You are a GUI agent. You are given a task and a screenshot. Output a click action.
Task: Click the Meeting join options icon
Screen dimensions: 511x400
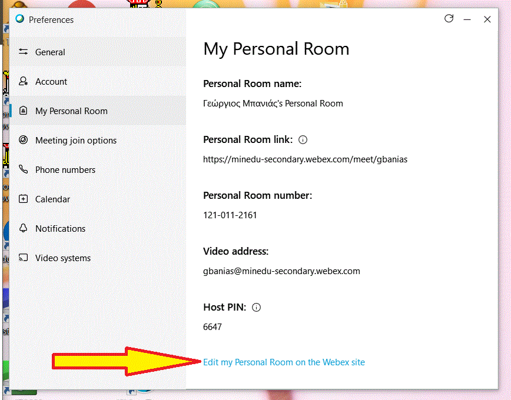[23, 140]
